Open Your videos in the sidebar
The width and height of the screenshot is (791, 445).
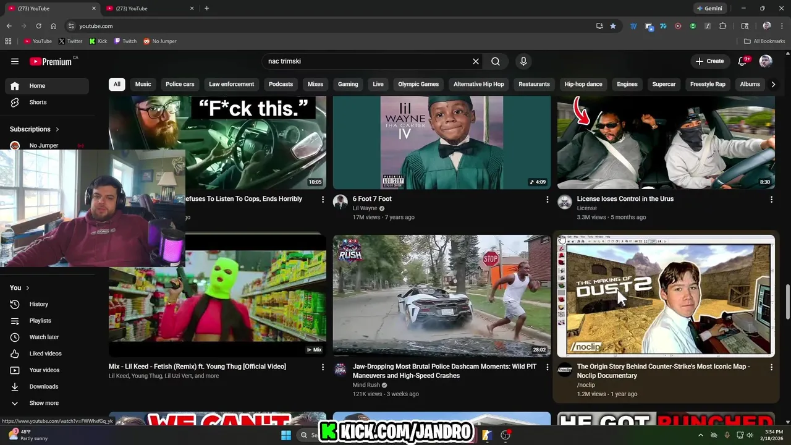point(48,370)
